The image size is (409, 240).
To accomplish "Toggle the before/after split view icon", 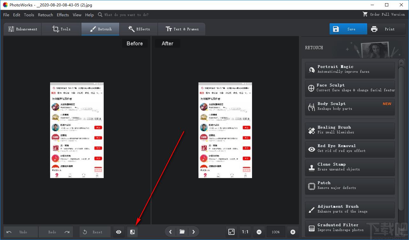I will coord(132,232).
